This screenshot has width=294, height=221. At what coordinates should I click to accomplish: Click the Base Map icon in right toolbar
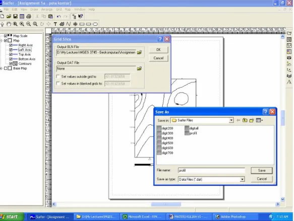pyautogui.click(x=289, y=33)
